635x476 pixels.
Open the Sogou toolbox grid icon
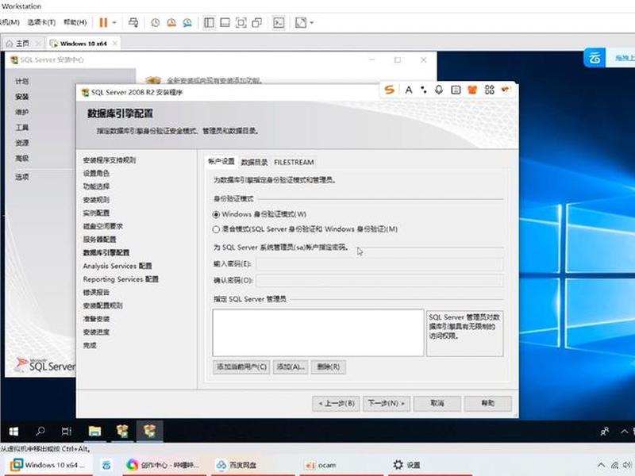(x=489, y=90)
